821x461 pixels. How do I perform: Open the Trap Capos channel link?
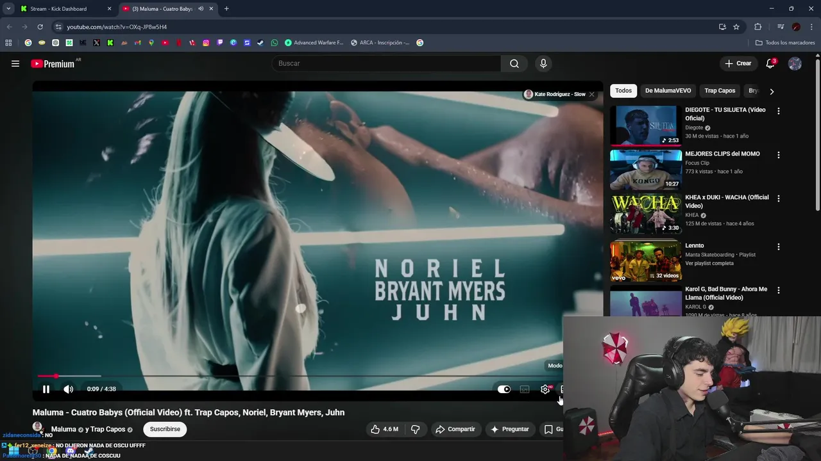pos(108,429)
